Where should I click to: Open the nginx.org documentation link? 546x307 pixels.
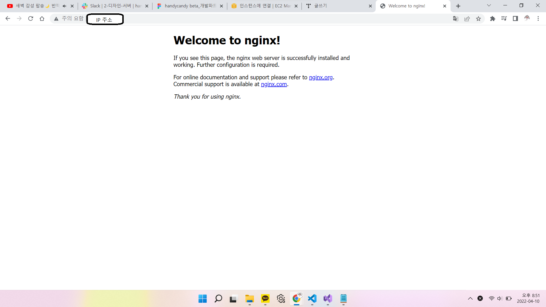(x=321, y=77)
